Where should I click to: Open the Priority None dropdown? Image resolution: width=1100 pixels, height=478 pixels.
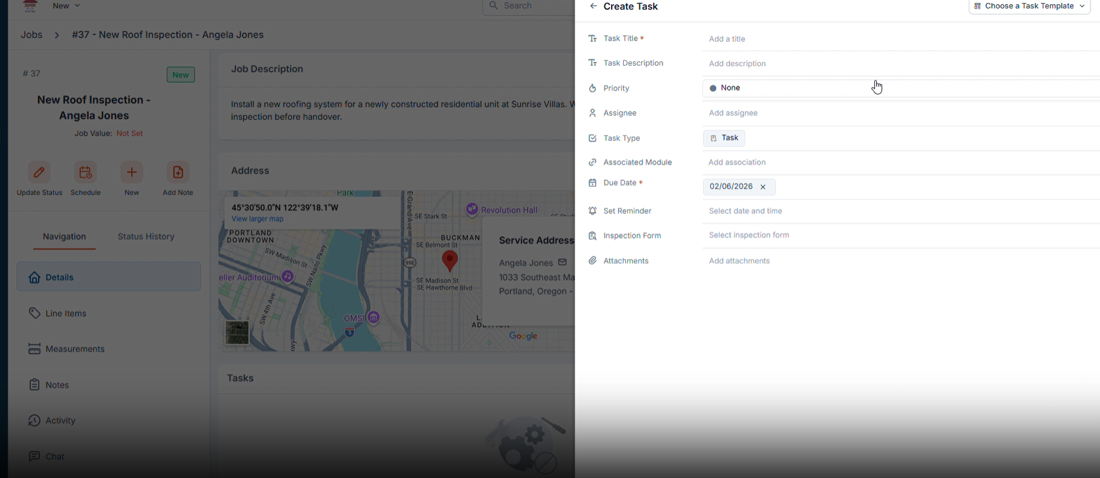pyautogui.click(x=788, y=88)
